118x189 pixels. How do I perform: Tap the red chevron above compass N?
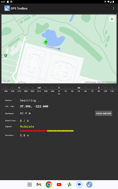click(59, 85)
